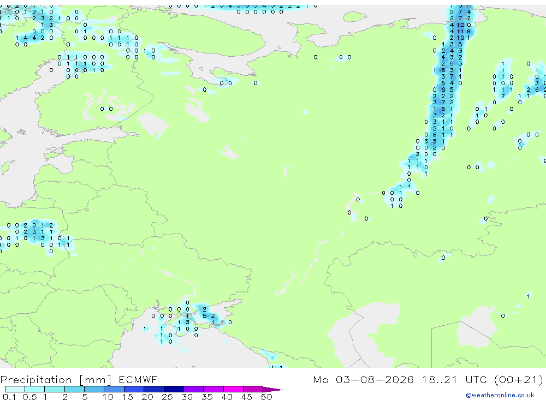Click the '40' legend scale label
This screenshot has height=400, width=546.
227,397
